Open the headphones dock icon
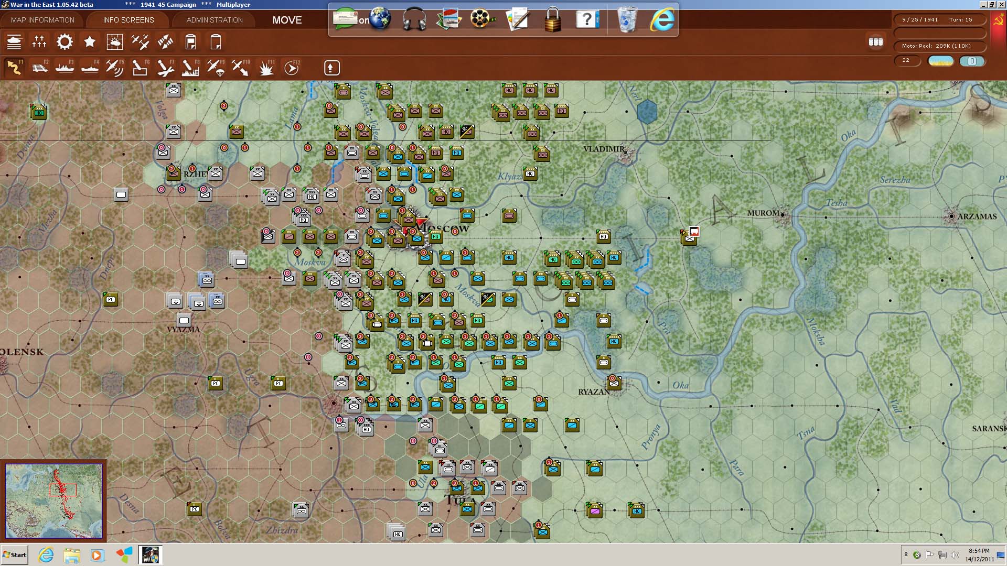The height and width of the screenshot is (566, 1007). 414,19
